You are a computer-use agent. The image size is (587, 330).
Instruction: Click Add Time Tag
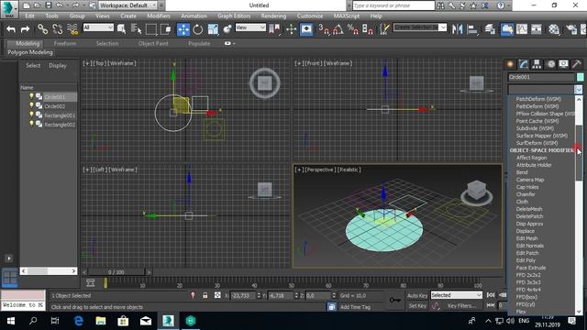coord(355,307)
